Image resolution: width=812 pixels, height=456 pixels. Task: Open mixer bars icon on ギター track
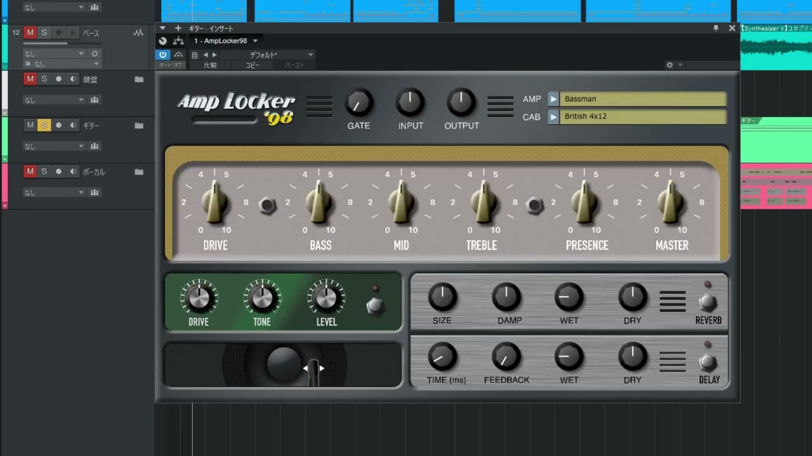(x=95, y=146)
